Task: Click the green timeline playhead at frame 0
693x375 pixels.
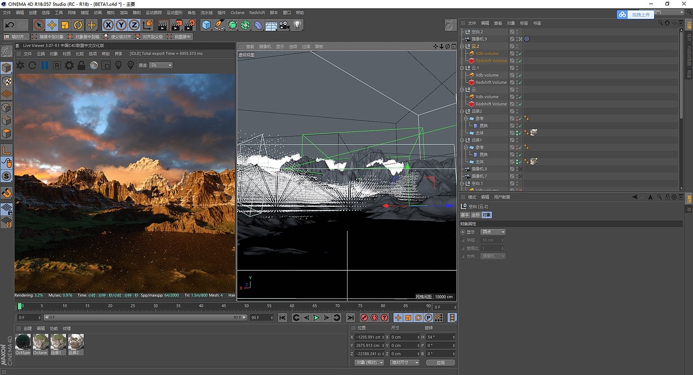Action: pos(20,306)
